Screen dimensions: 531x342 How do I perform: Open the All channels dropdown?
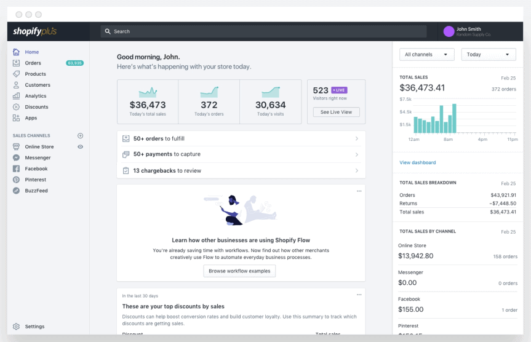(426, 55)
